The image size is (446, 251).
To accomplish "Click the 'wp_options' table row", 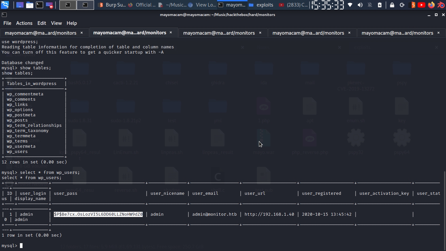I will 20,110.
